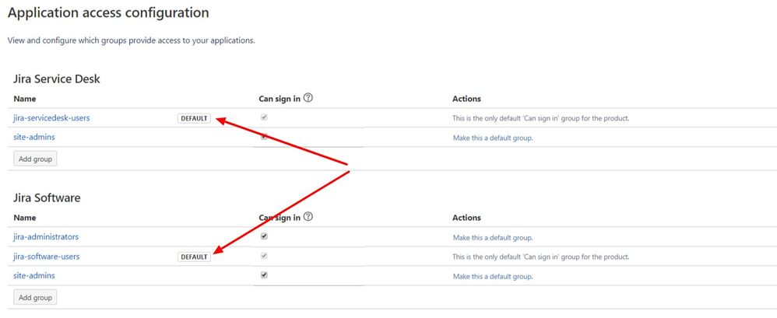777x318 pixels.
Task: Make site-admins a default group for Jira Service Desk
Action: click(x=493, y=138)
